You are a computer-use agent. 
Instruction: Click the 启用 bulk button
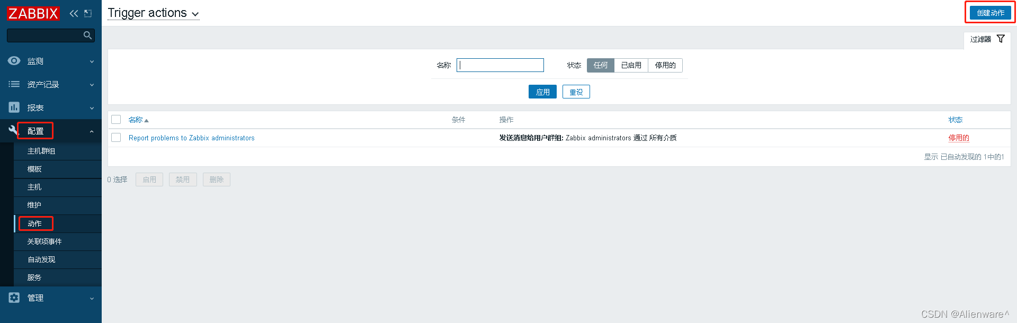tap(149, 180)
